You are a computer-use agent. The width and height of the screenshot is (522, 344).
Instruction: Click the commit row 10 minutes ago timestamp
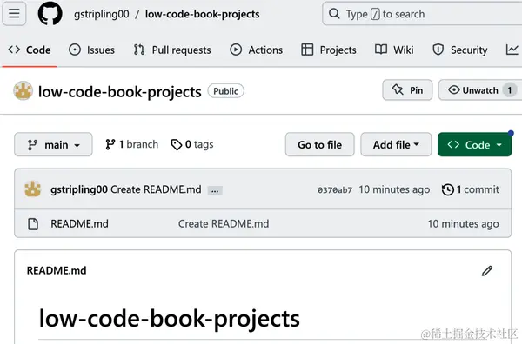pos(394,189)
